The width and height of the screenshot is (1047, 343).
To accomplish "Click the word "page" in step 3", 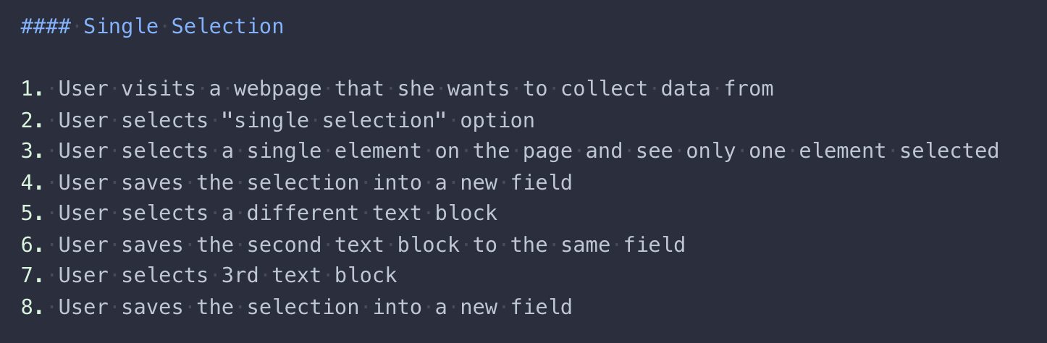I will pyautogui.click(x=547, y=151).
